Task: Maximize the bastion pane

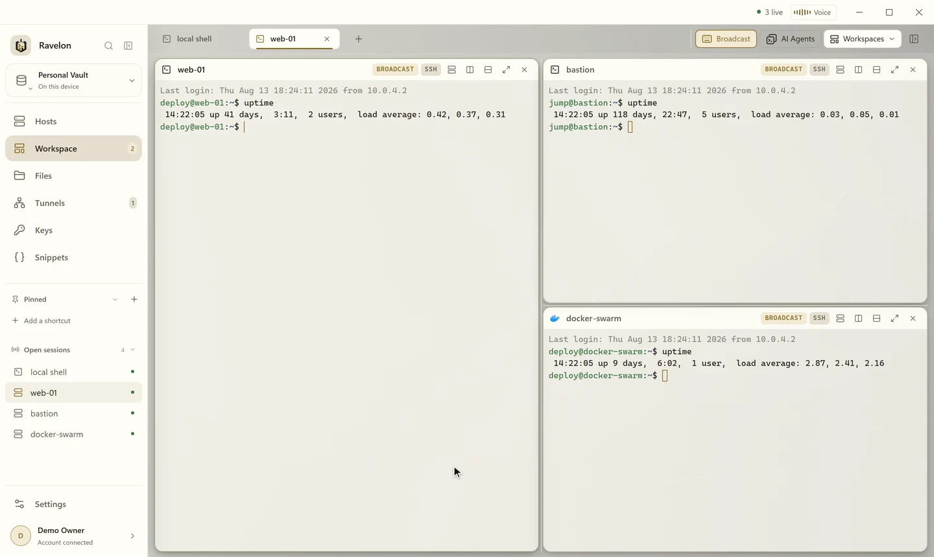Action: (x=894, y=69)
